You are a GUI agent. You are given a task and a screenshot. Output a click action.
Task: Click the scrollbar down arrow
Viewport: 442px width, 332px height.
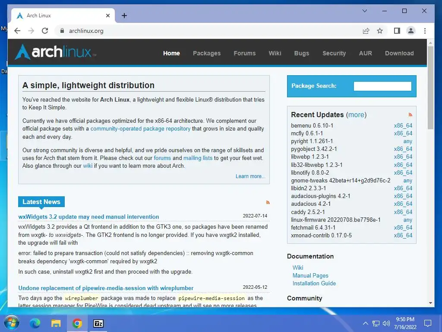[x=430, y=303]
